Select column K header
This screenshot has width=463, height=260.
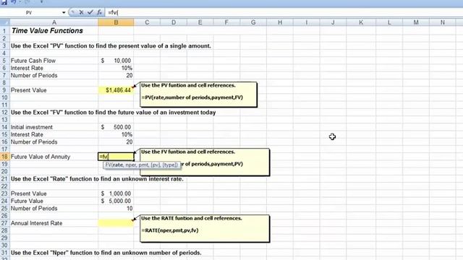click(361, 22)
